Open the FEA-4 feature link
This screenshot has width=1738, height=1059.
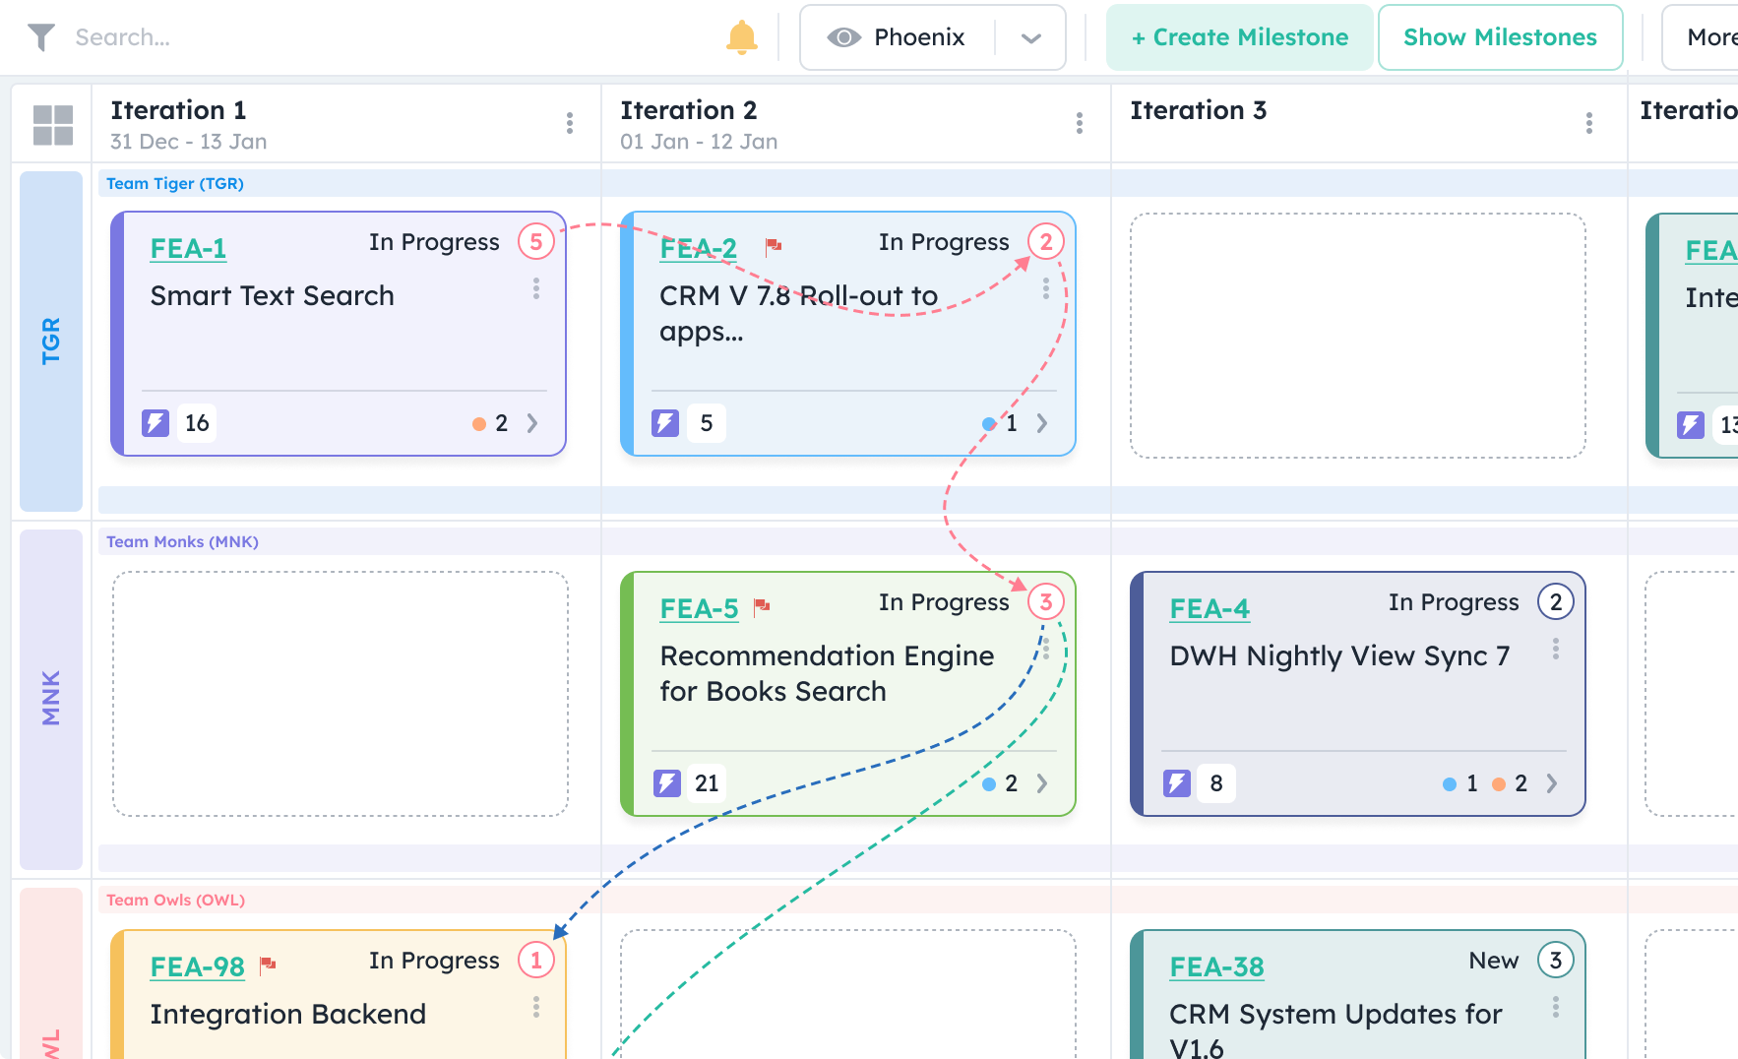pos(1210,608)
